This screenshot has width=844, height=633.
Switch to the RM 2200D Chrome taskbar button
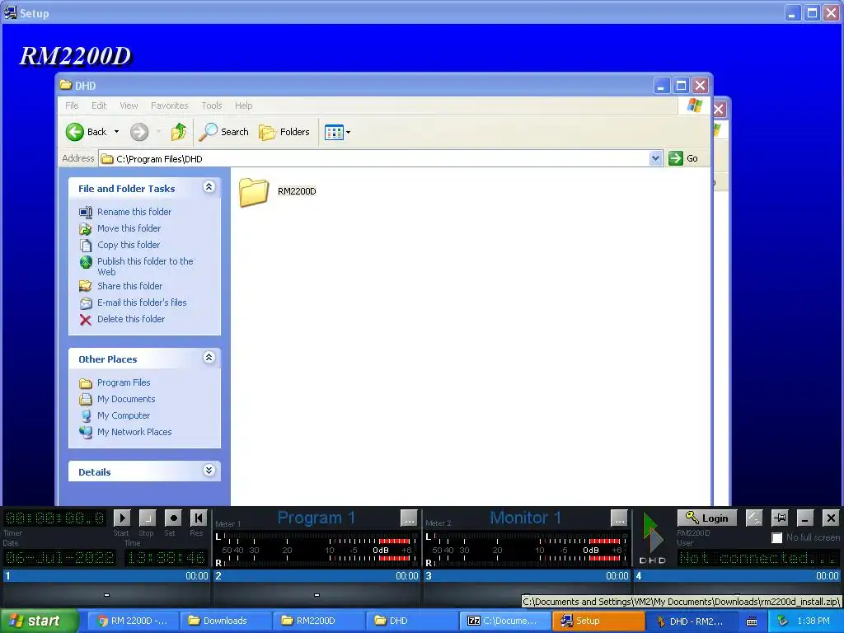[x=133, y=621]
